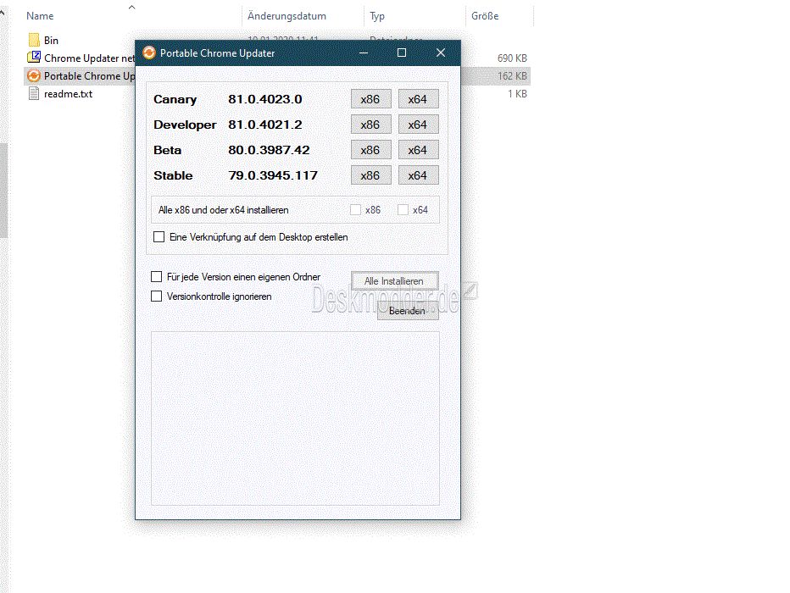This screenshot has width=790, height=593.
Task: Maximize the Portable Chrome Updater window
Action: click(x=402, y=53)
